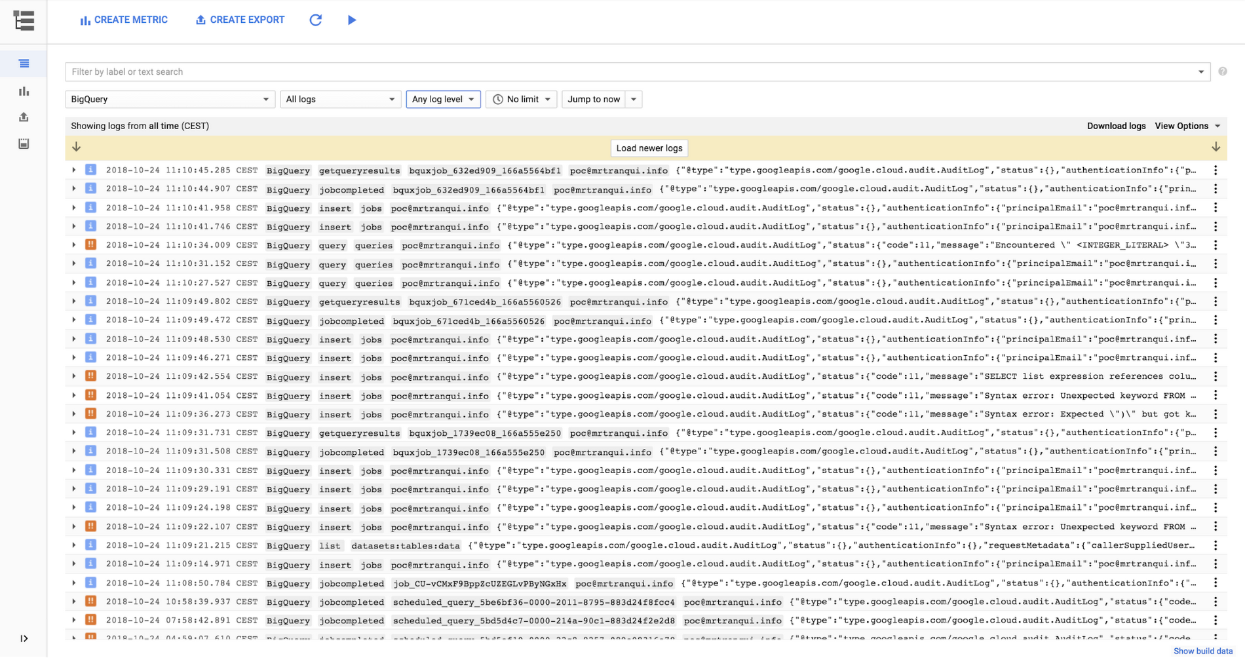Screen dimensions: 1245x658
Task: Click the timestamp 2018-10-24 11:09:46.271 CEST
Action: coord(182,358)
